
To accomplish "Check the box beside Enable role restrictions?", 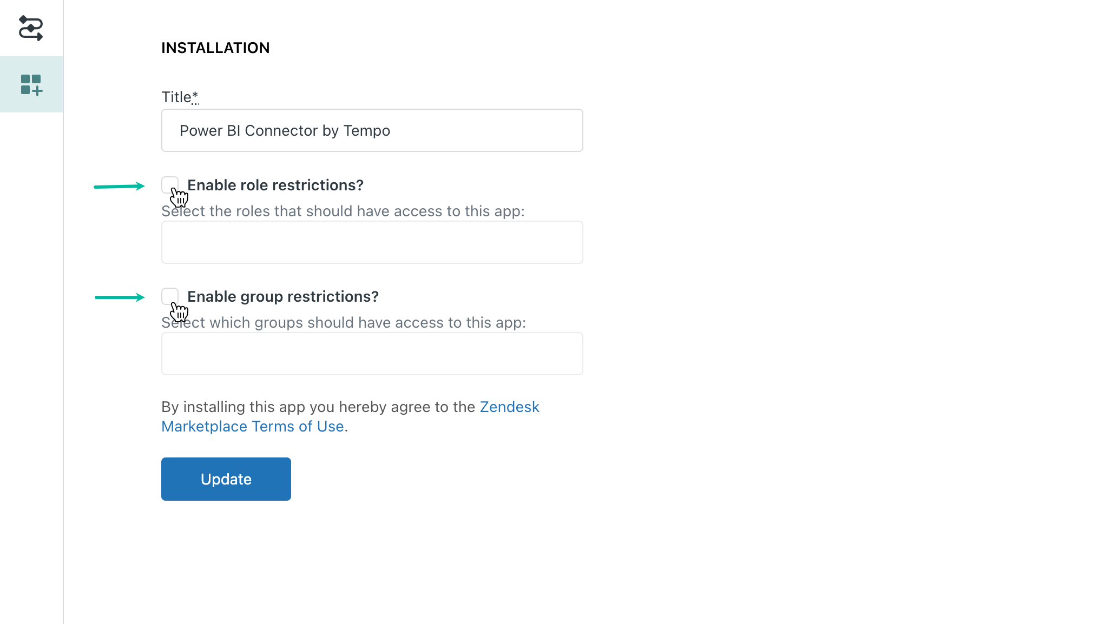I will coord(170,185).
